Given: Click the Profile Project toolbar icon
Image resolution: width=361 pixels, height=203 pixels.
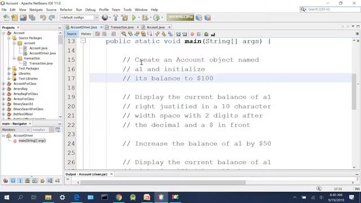Looking at the screenshot, I should [156, 17].
